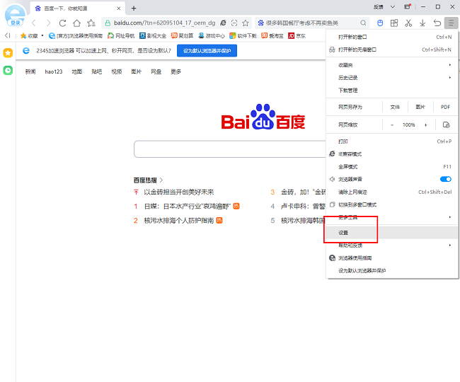
Task: Select 打开新的无痕窗口 menu item
Action: coord(392,50)
